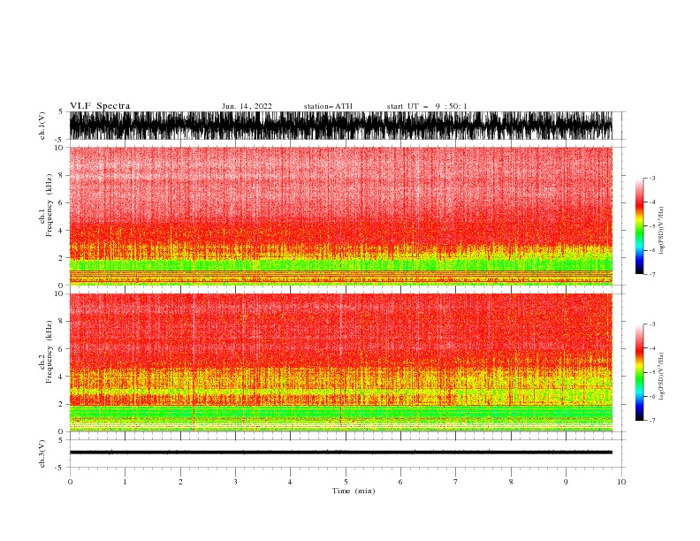Click the ch.1 spectrogram panel
This screenshot has width=700, height=541.
point(340,216)
